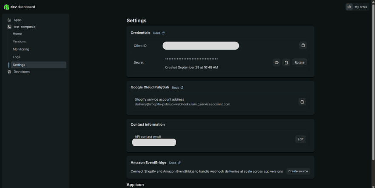The width and height of the screenshot is (375, 188).
Task: Copy the Client ID to clipboard
Action: point(303,45)
